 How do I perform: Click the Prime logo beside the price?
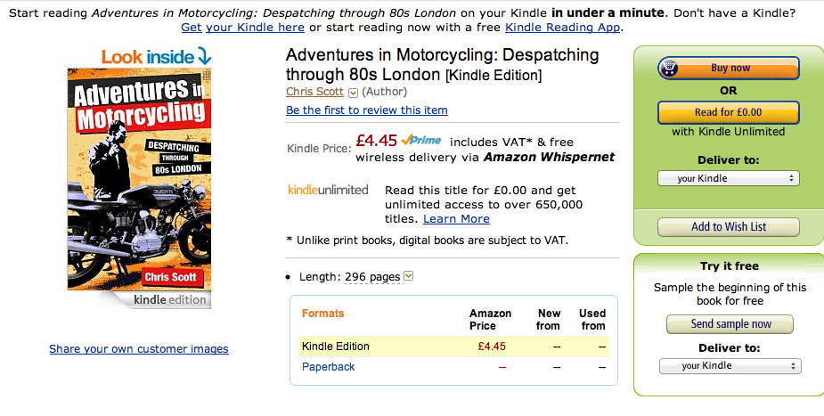pyautogui.click(x=421, y=140)
